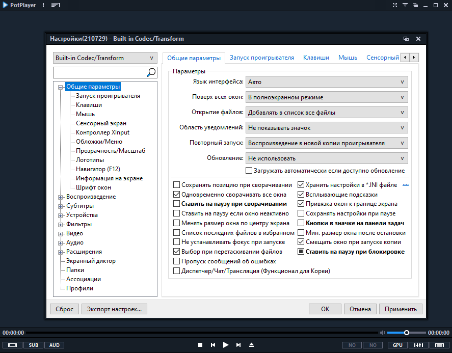Open the Открытие файлов dropdown

click(x=327, y=113)
